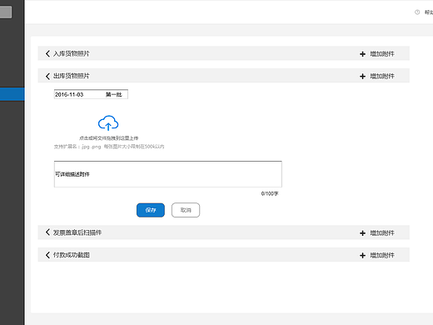Screen dimensions: 433x325
Task: Click 增加附件 link for 入库货物照片
Action: tap(382, 54)
